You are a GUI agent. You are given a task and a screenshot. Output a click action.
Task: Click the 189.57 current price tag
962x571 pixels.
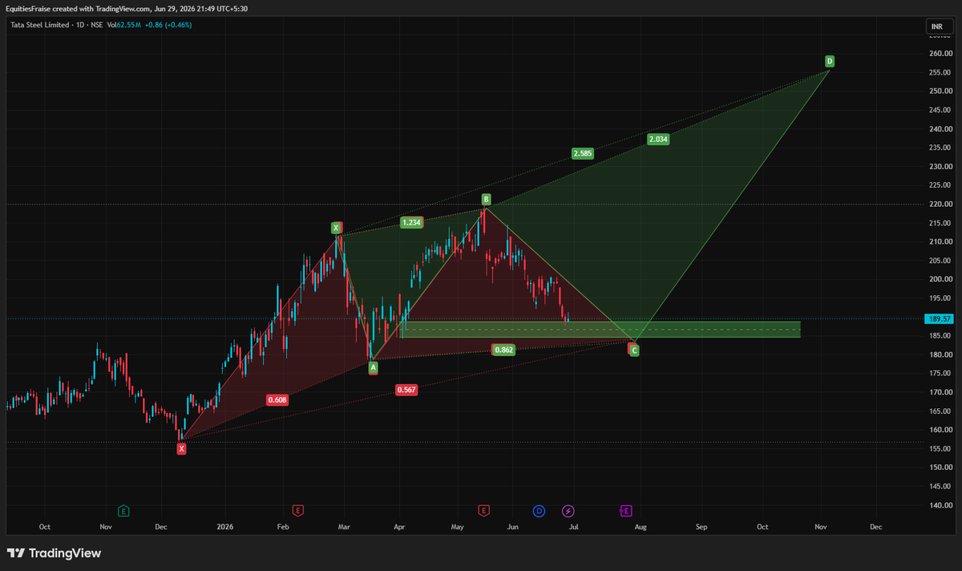click(x=938, y=318)
